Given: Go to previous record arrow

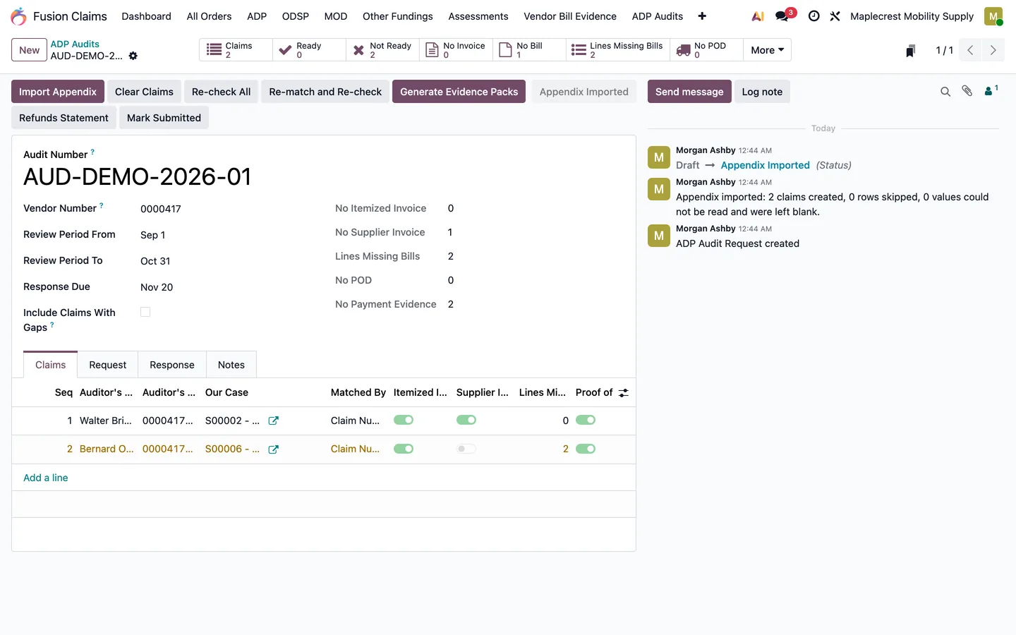Looking at the screenshot, I should coord(970,50).
